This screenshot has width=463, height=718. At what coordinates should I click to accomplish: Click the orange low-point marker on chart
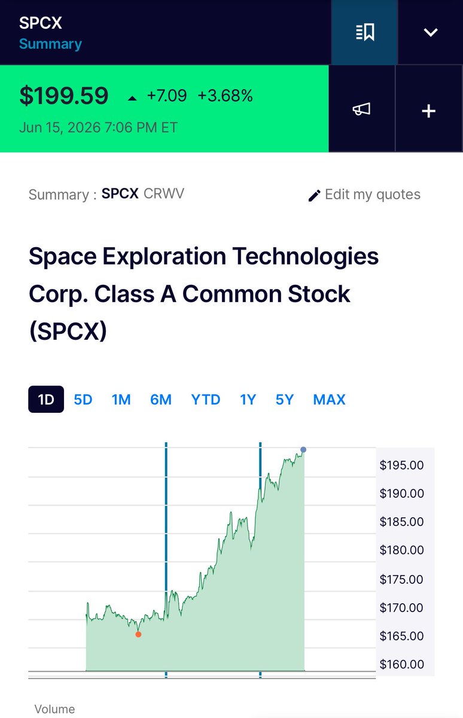tap(138, 634)
